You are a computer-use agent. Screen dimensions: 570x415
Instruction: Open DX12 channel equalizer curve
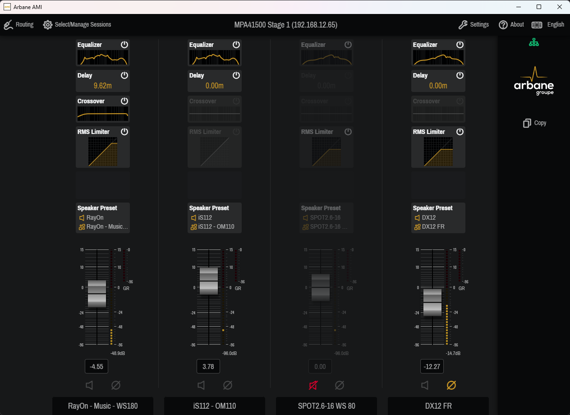coord(438,58)
